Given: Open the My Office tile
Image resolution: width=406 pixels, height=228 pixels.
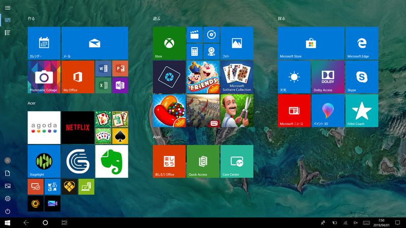Looking at the screenshot, I should tap(78, 77).
